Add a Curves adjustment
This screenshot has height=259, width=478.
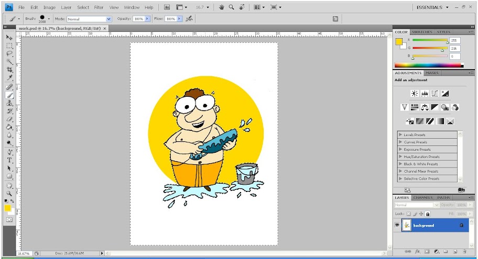[435, 94]
